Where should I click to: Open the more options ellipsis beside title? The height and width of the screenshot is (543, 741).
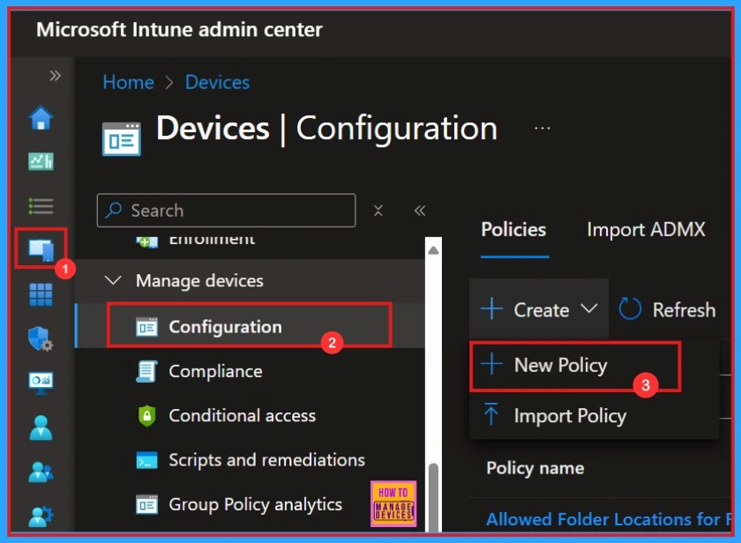click(542, 129)
